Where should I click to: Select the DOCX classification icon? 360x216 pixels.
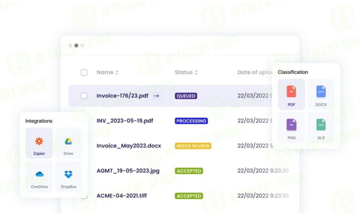[321, 94]
